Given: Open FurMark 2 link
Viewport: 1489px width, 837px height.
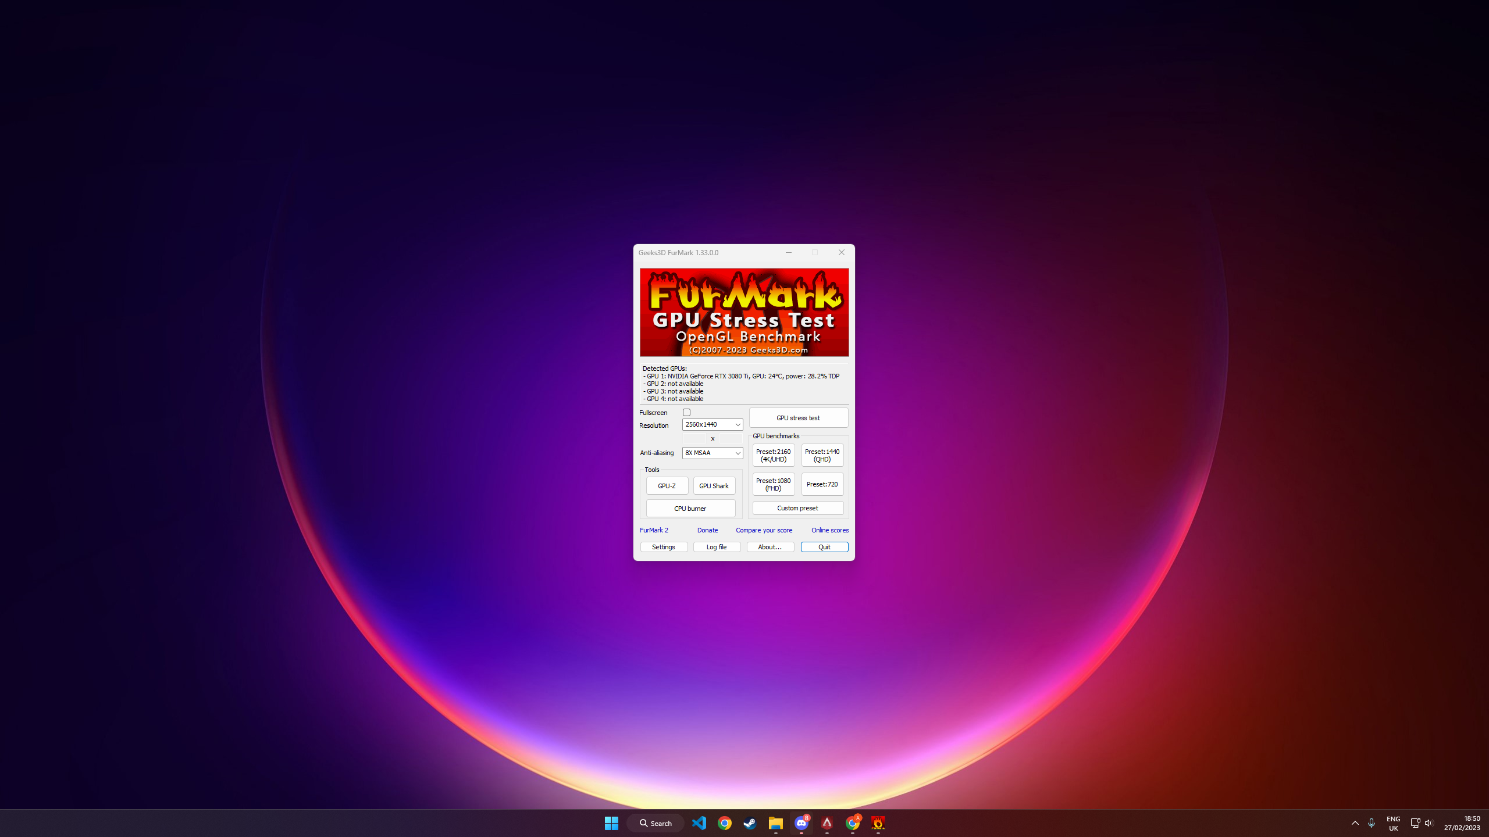Looking at the screenshot, I should click(x=654, y=530).
